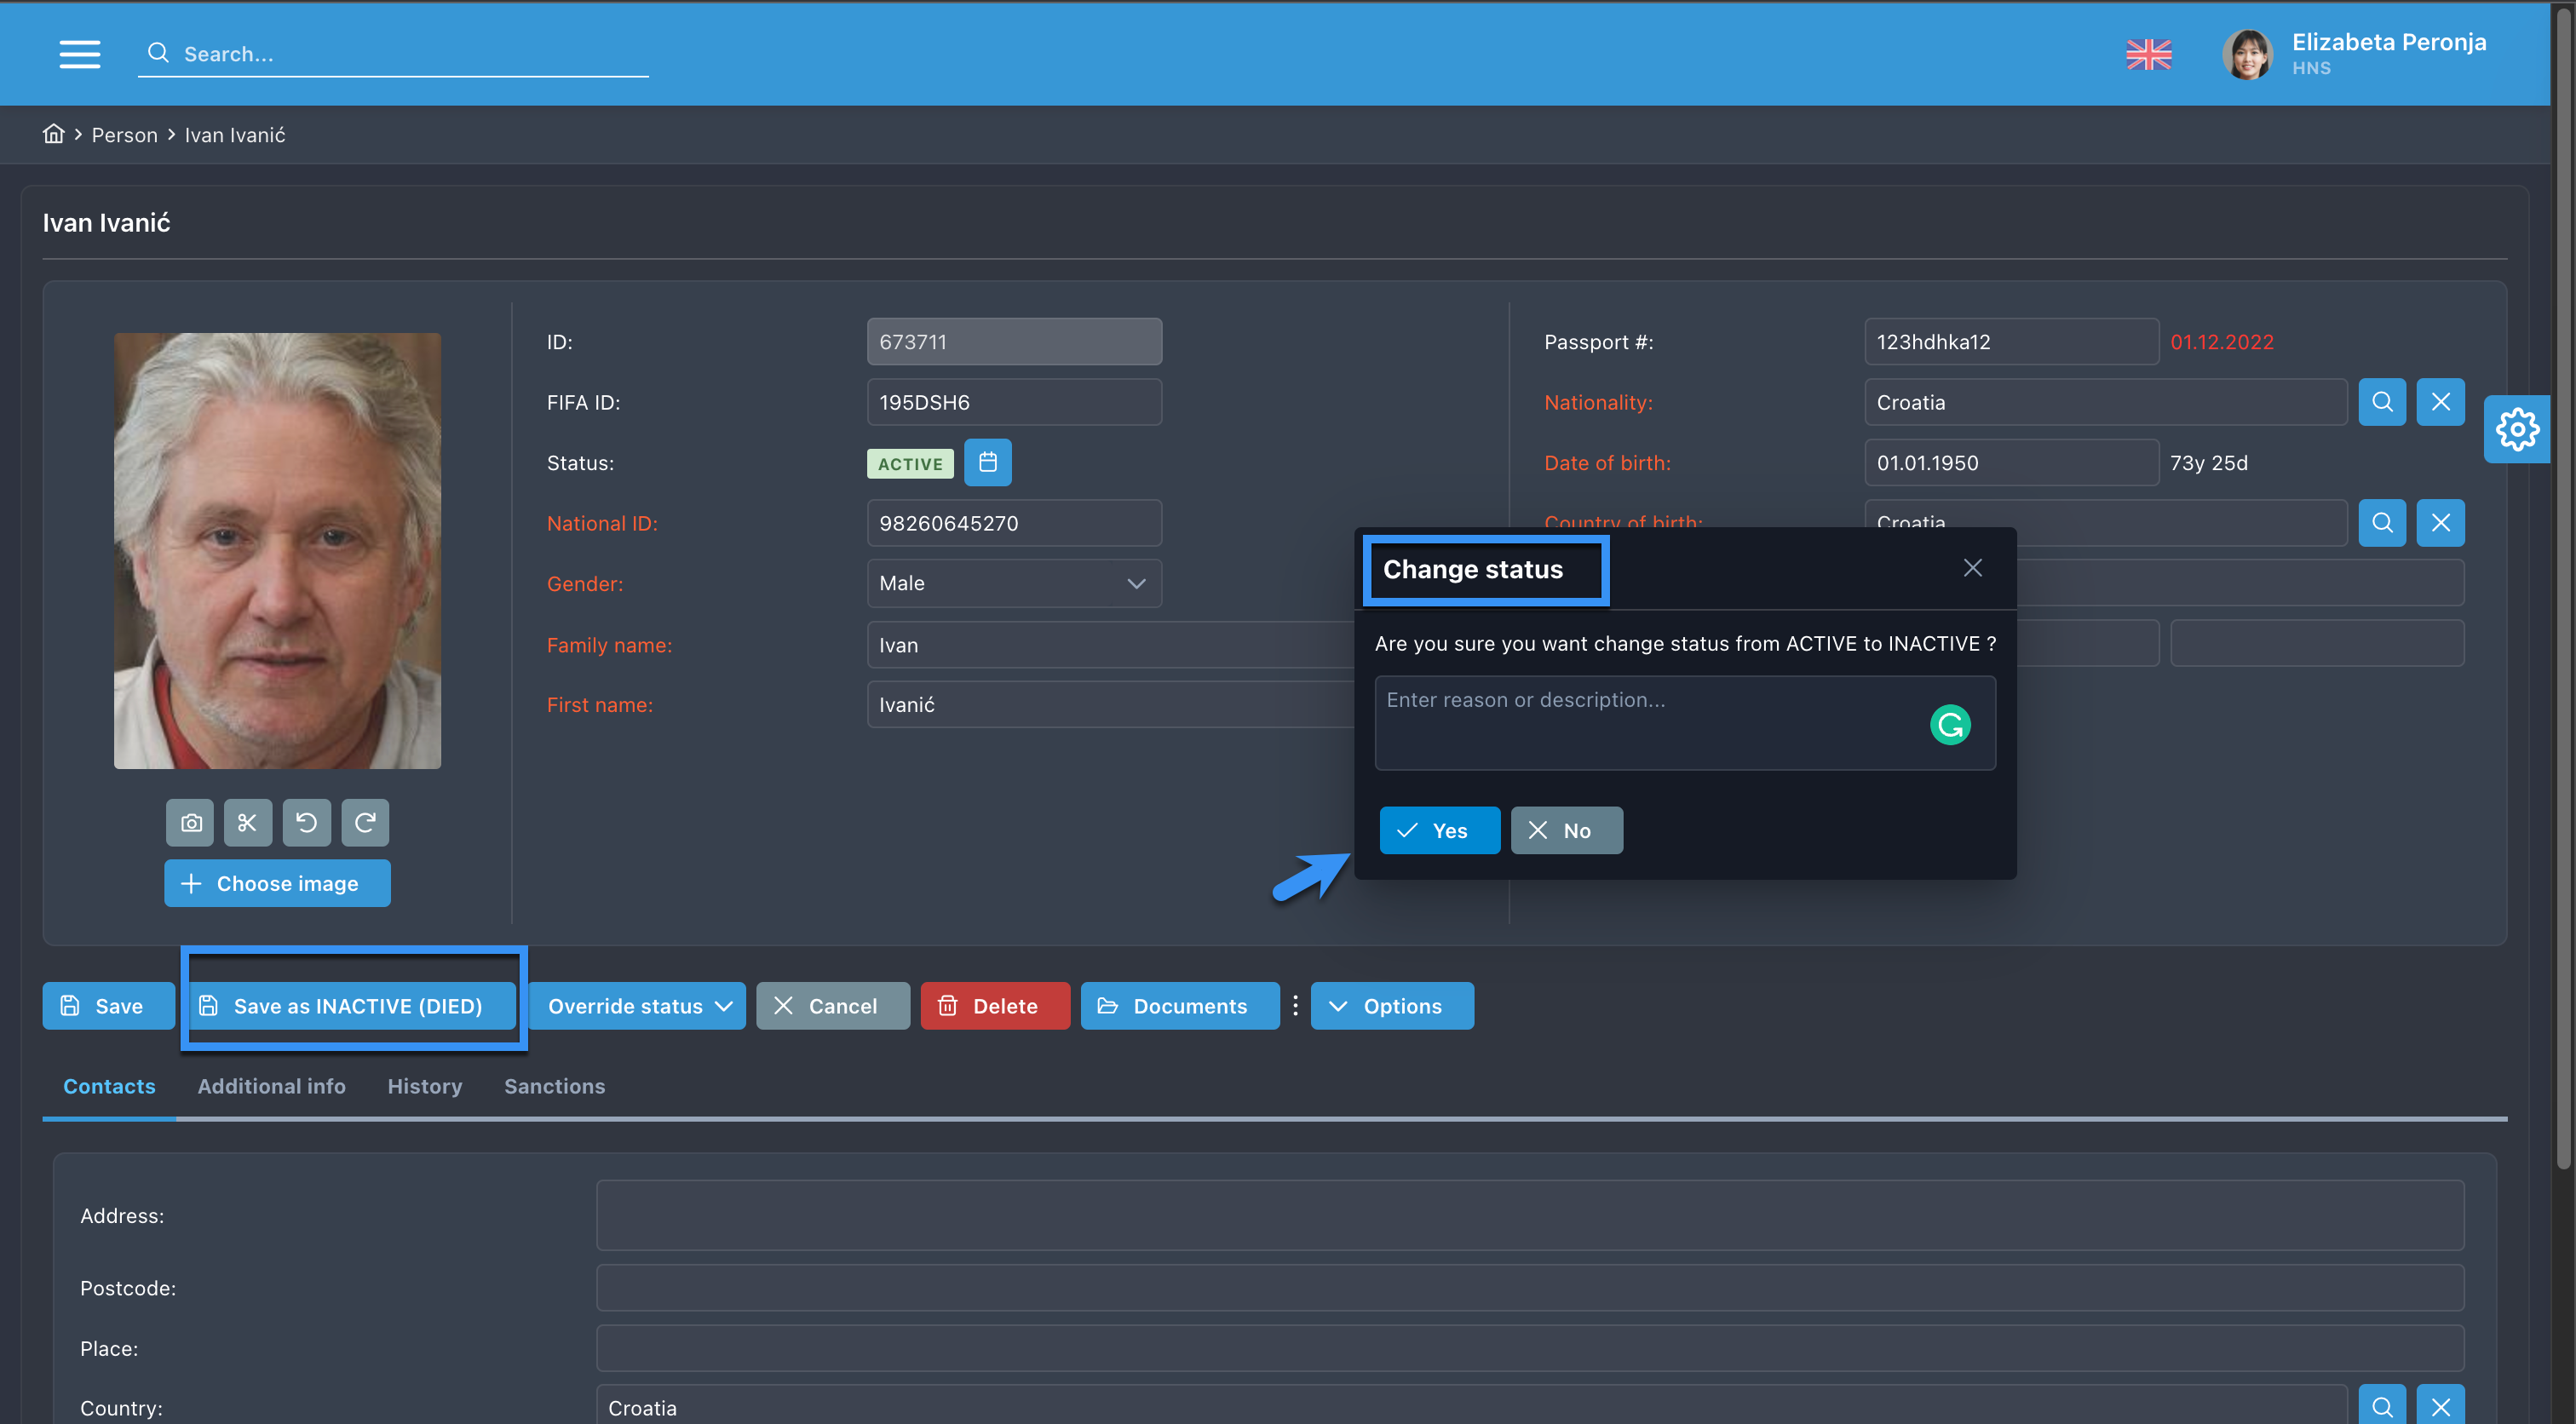Click Save as INACTIVE (DIED) button

354,1006
